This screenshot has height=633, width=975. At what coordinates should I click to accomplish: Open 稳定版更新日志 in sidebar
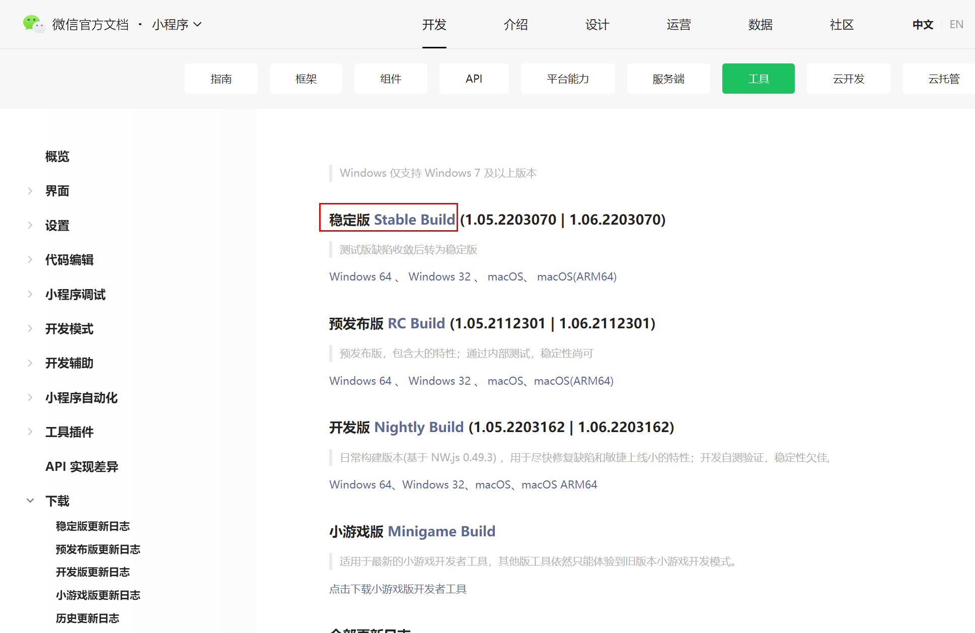(x=93, y=526)
